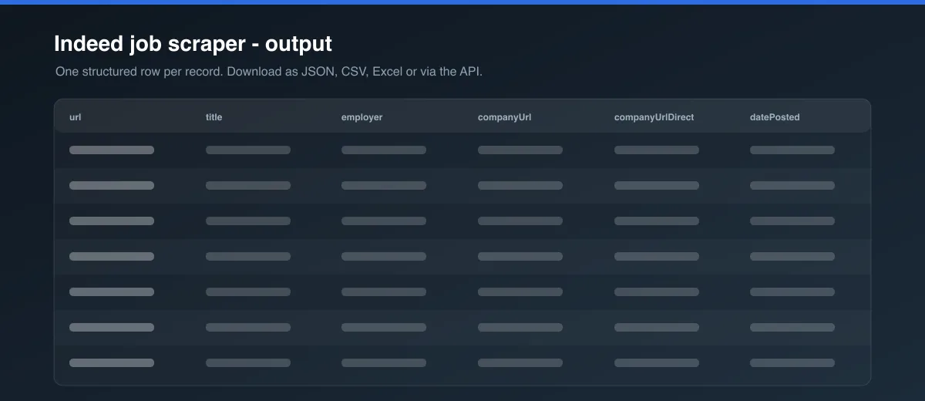The width and height of the screenshot is (925, 401).
Task: Select the employer column header
Action: [x=362, y=117]
